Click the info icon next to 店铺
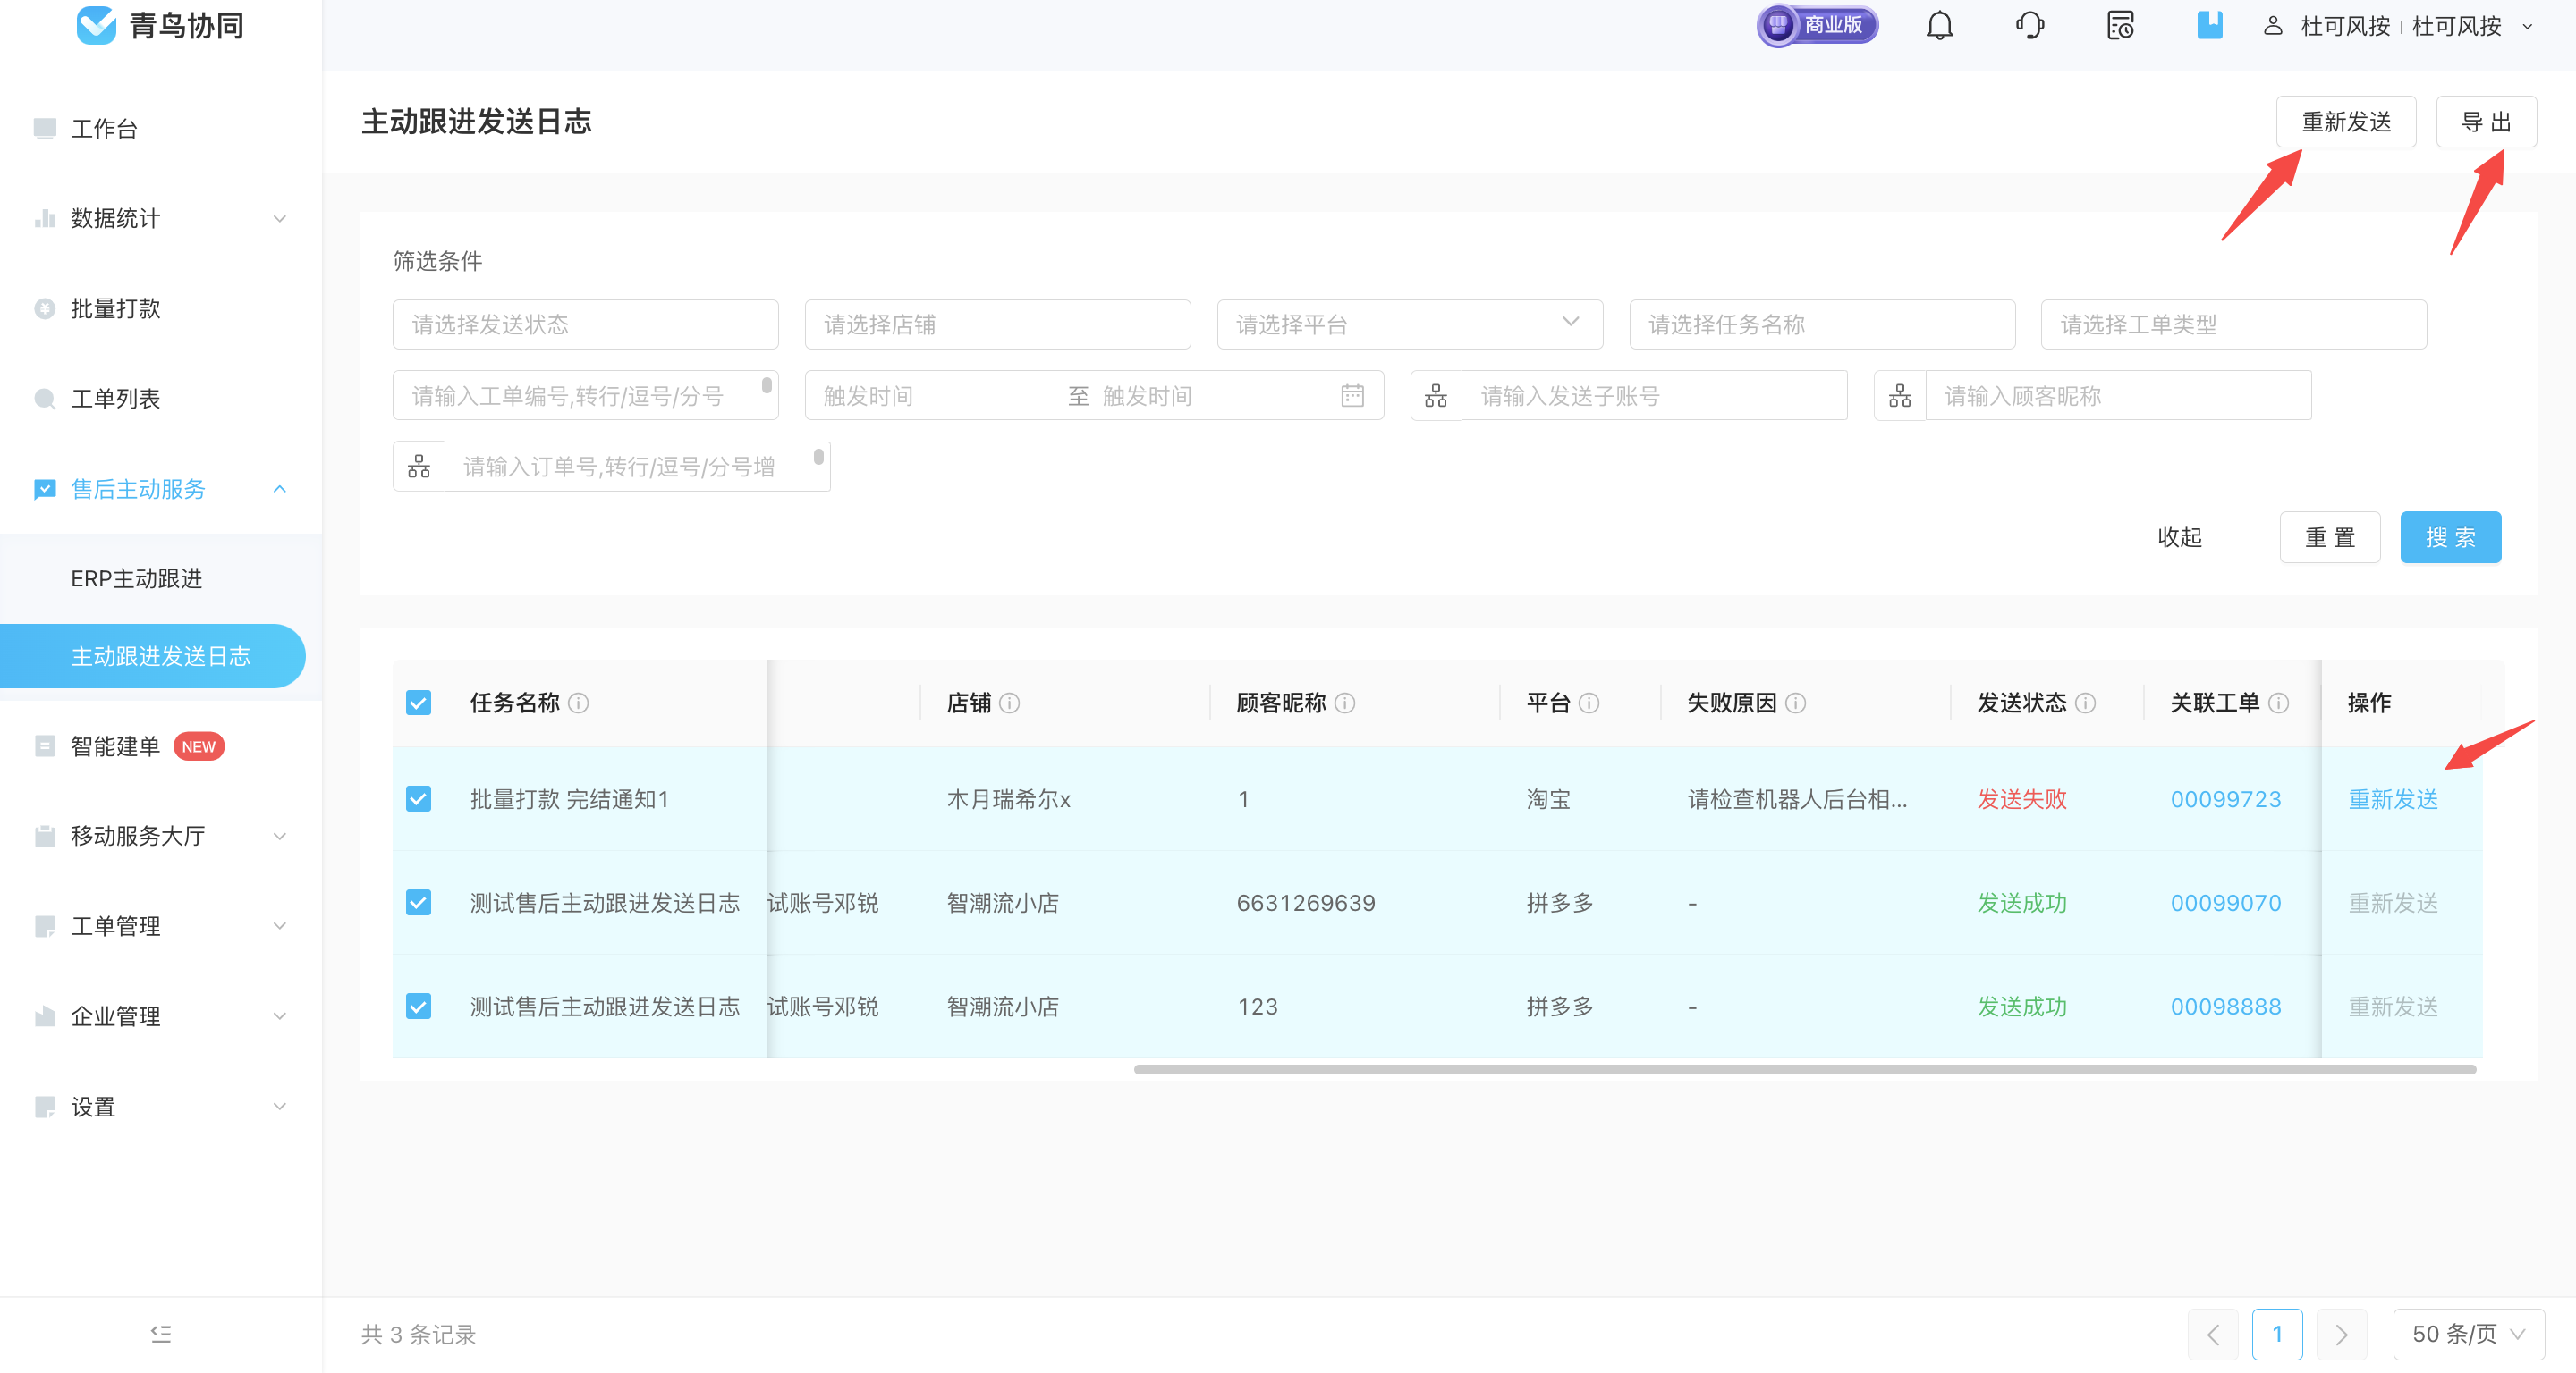This screenshot has width=2576, height=1373. tap(1009, 703)
